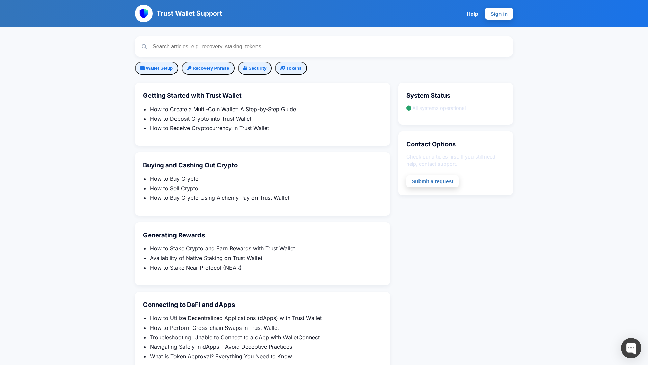Click the Check our articles first note
Viewport: 648px width, 365px height.
tap(451, 160)
